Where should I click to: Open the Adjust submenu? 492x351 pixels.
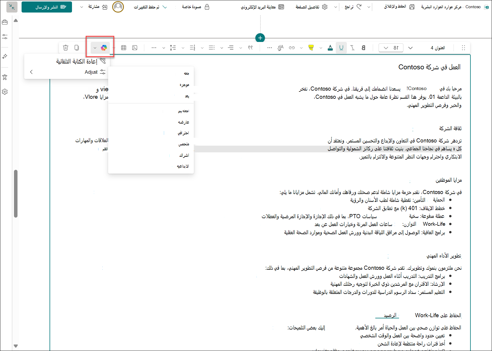[67, 72]
